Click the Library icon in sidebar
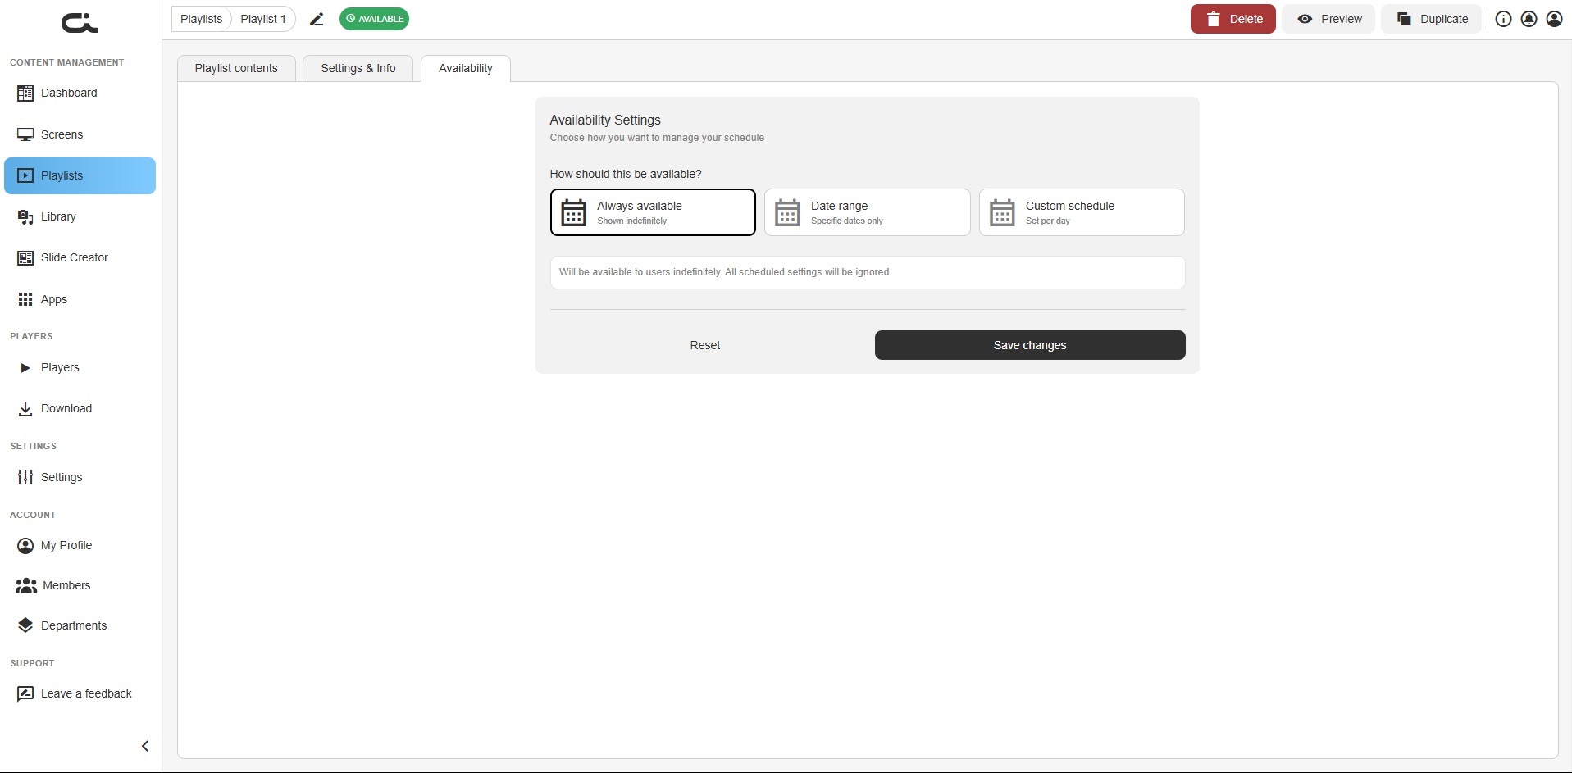The image size is (1572, 773). (25, 216)
